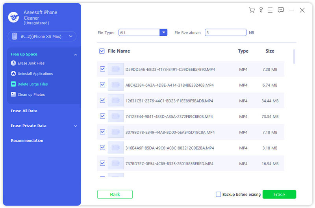Enable Backup before erasing checkbox
This screenshot has height=208, width=315.
tap(218, 194)
